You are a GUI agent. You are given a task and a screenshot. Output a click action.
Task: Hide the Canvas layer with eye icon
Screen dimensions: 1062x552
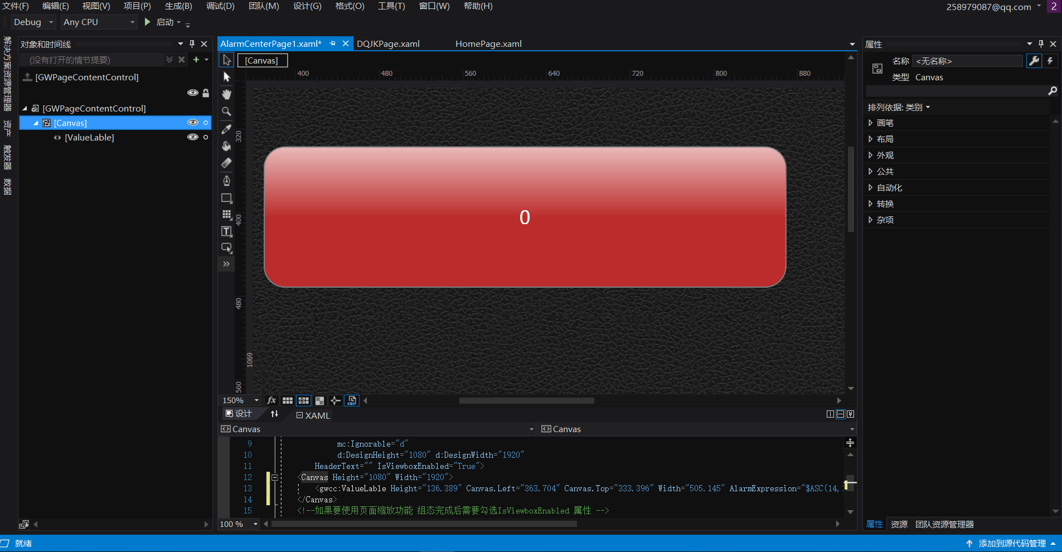[192, 123]
